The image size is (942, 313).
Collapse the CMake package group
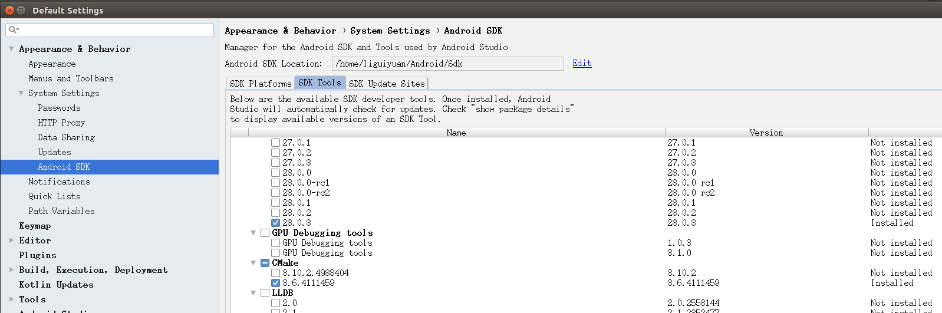click(253, 263)
